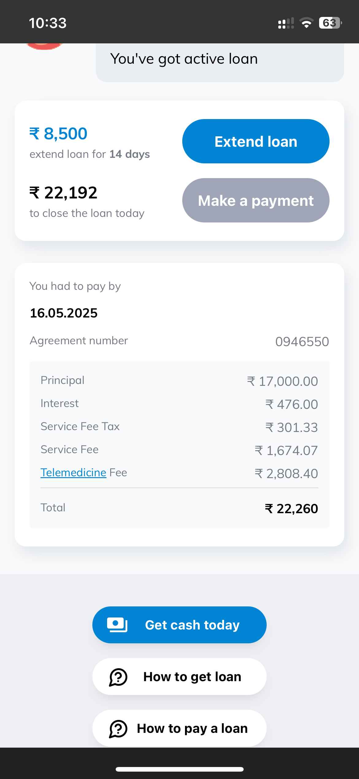Image resolution: width=359 pixels, height=779 pixels.
Task: Tap the Total ₹ 22,260 amount
Action: click(x=291, y=509)
